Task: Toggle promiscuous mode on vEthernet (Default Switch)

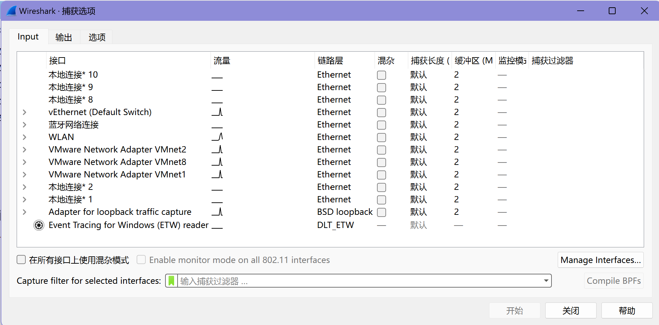Action: point(382,113)
